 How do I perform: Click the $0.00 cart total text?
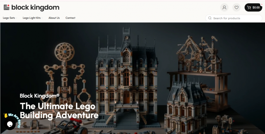click(256, 7)
